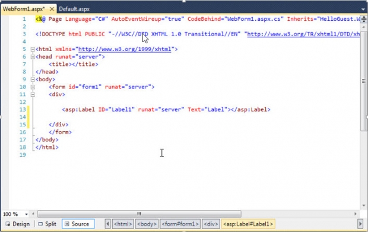Collapse the body element outline

pyautogui.click(x=33, y=80)
